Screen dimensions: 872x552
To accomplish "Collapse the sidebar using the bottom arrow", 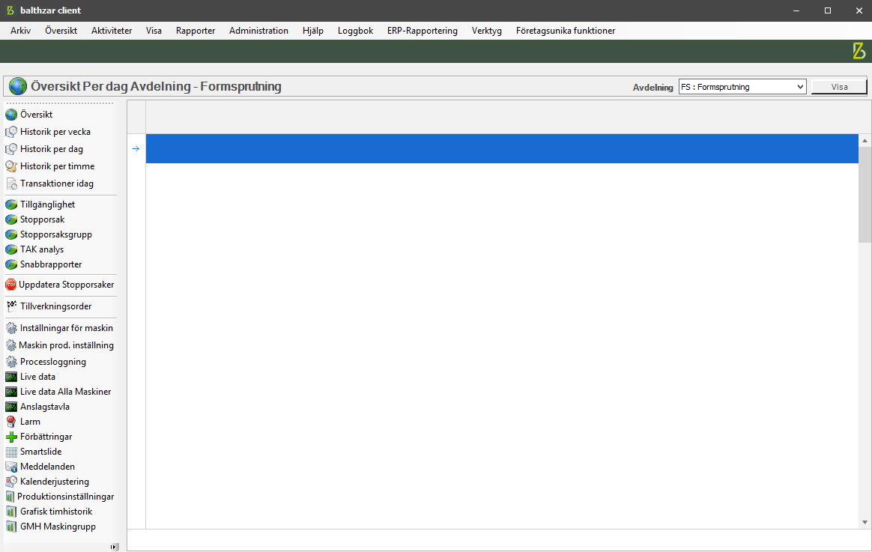I will click(x=113, y=547).
